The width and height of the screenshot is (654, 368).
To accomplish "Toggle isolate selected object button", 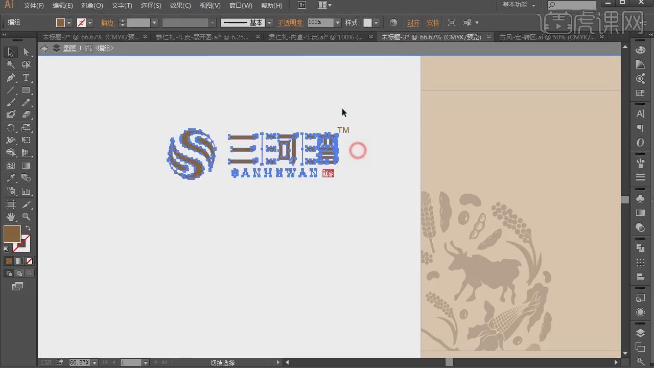I will point(452,22).
